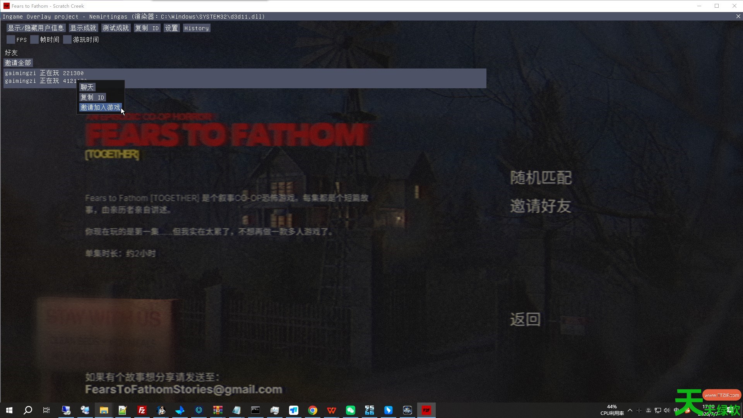This screenshot has width=743, height=418.
Task: Open FileZilla taskbar icon
Action: [x=142, y=410]
